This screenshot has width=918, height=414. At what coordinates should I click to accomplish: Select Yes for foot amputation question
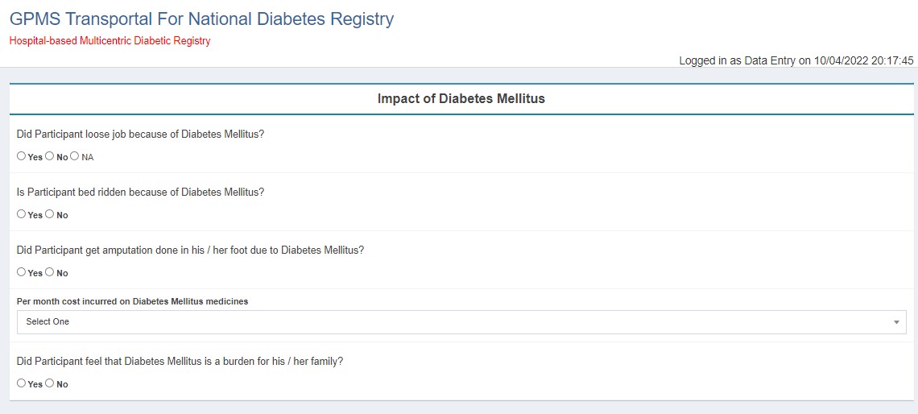22,272
